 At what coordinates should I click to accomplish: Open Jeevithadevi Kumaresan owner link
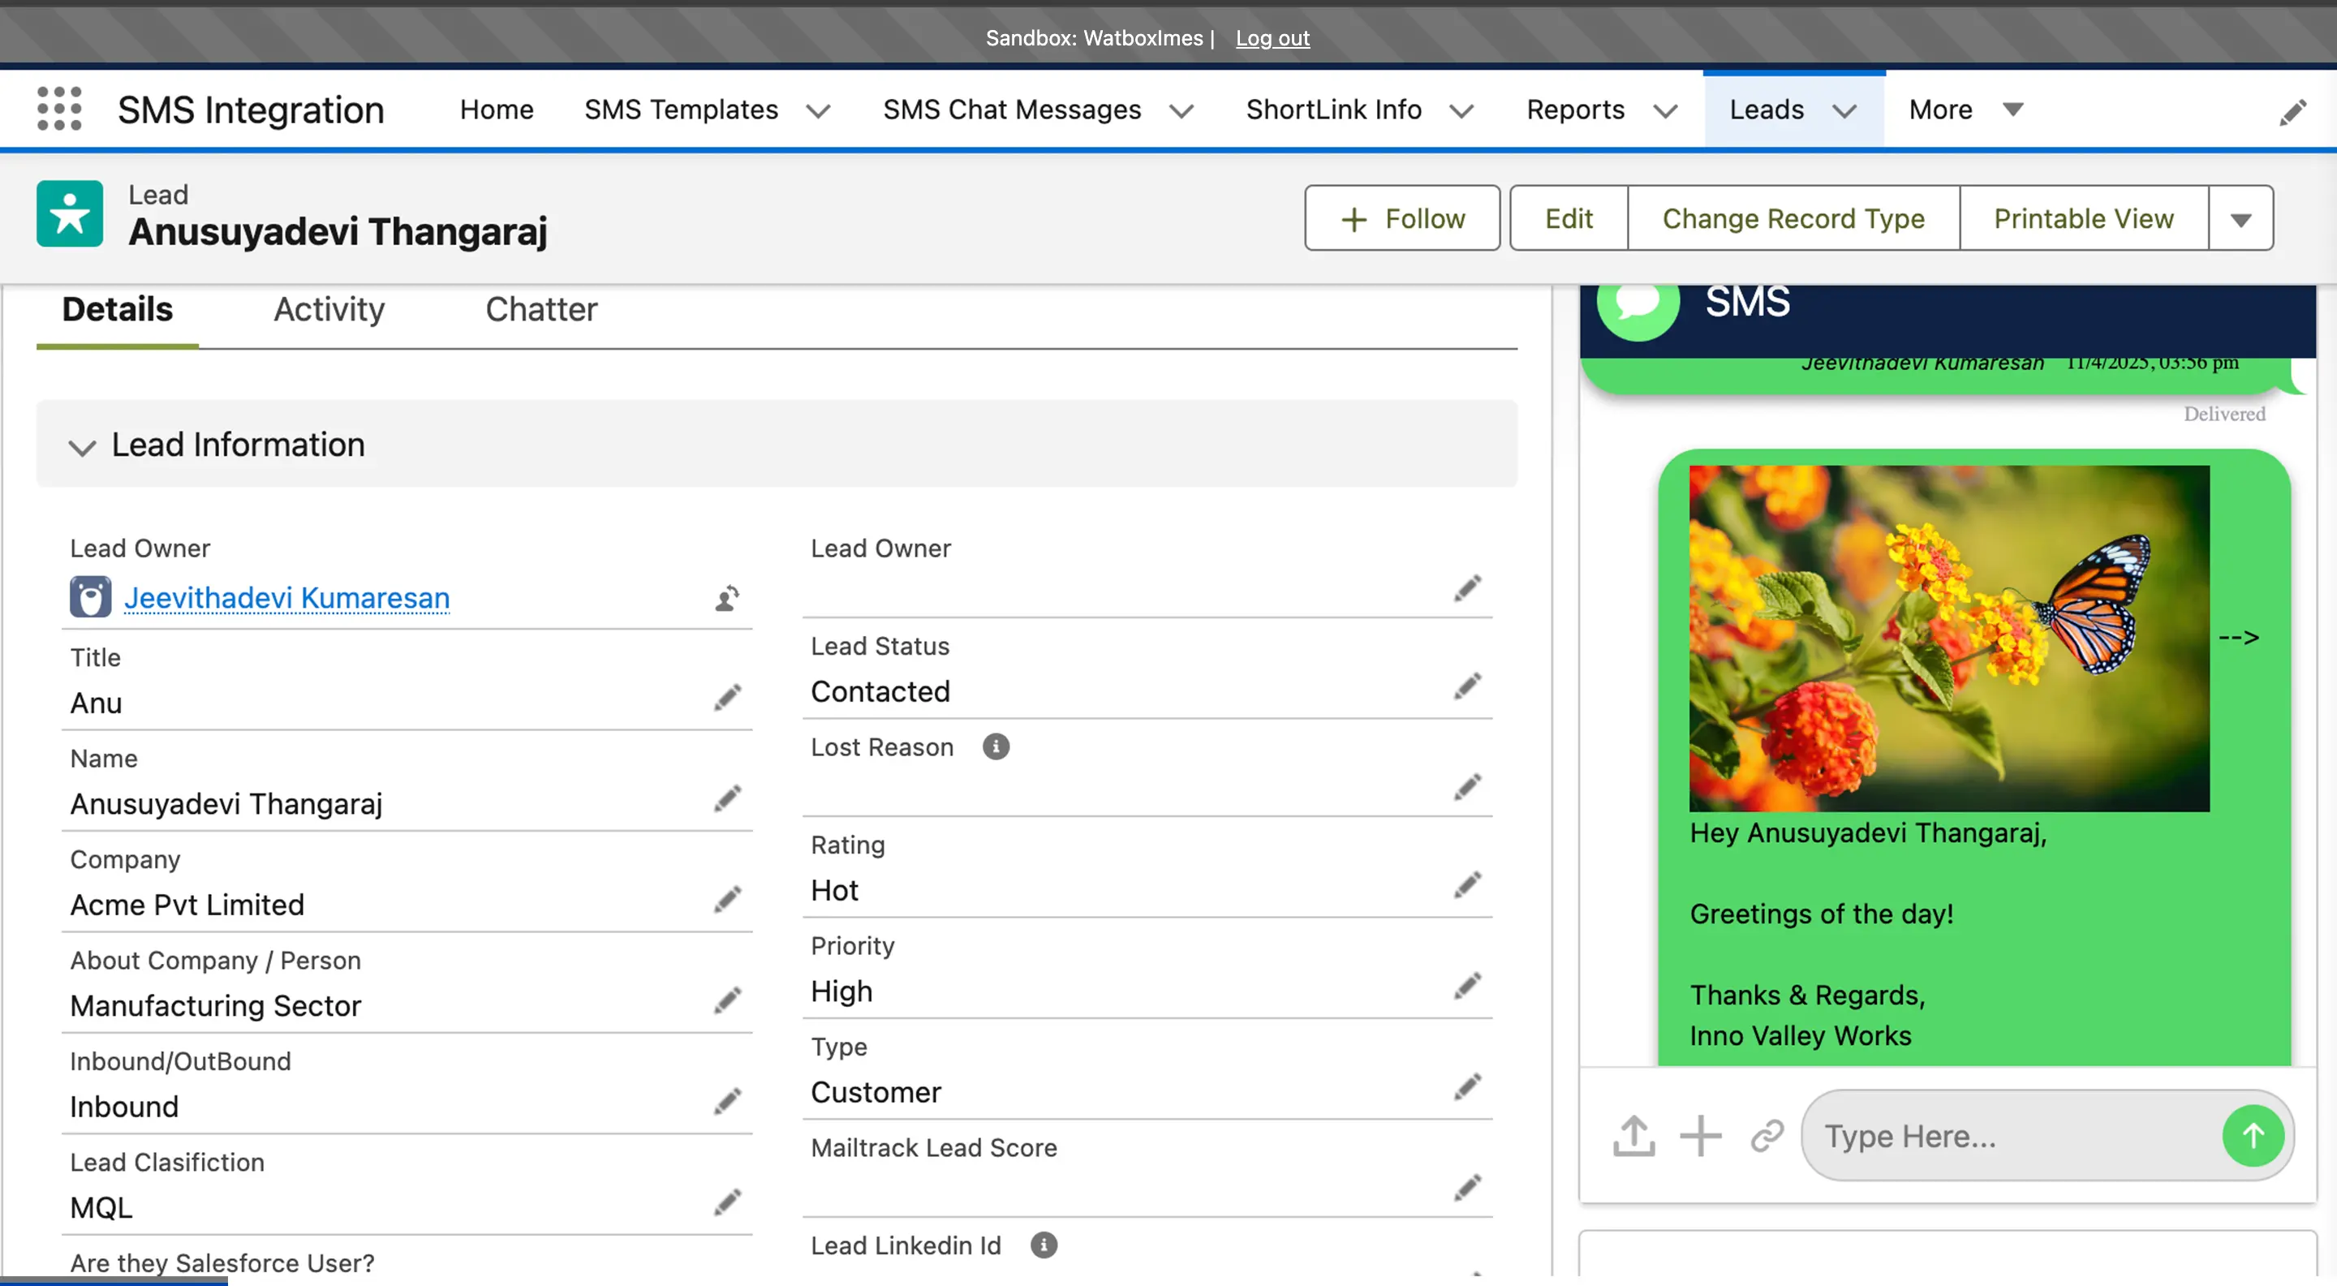(286, 599)
